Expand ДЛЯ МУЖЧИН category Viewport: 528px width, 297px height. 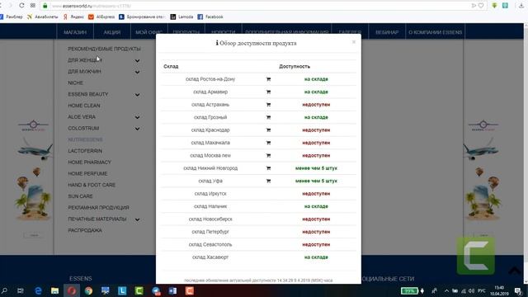pos(137,72)
